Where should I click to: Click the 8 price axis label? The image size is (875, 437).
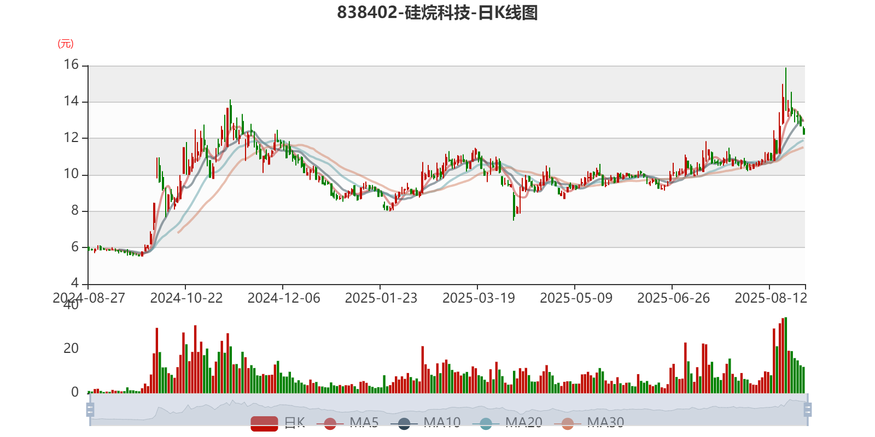pos(75,211)
